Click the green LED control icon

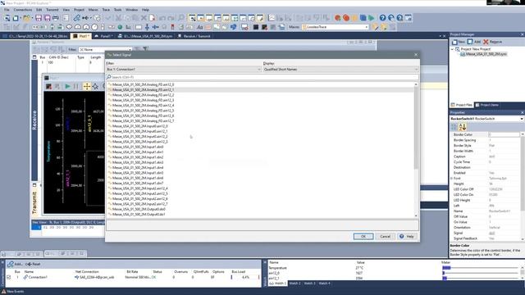[x=120, y=27]
